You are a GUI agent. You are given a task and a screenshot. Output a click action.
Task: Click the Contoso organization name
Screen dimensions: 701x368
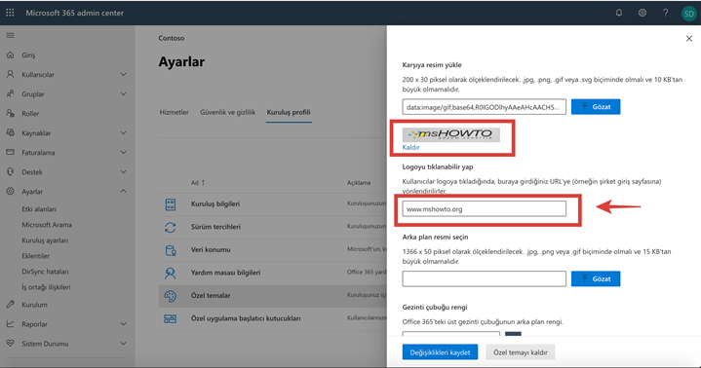[172, 38]
